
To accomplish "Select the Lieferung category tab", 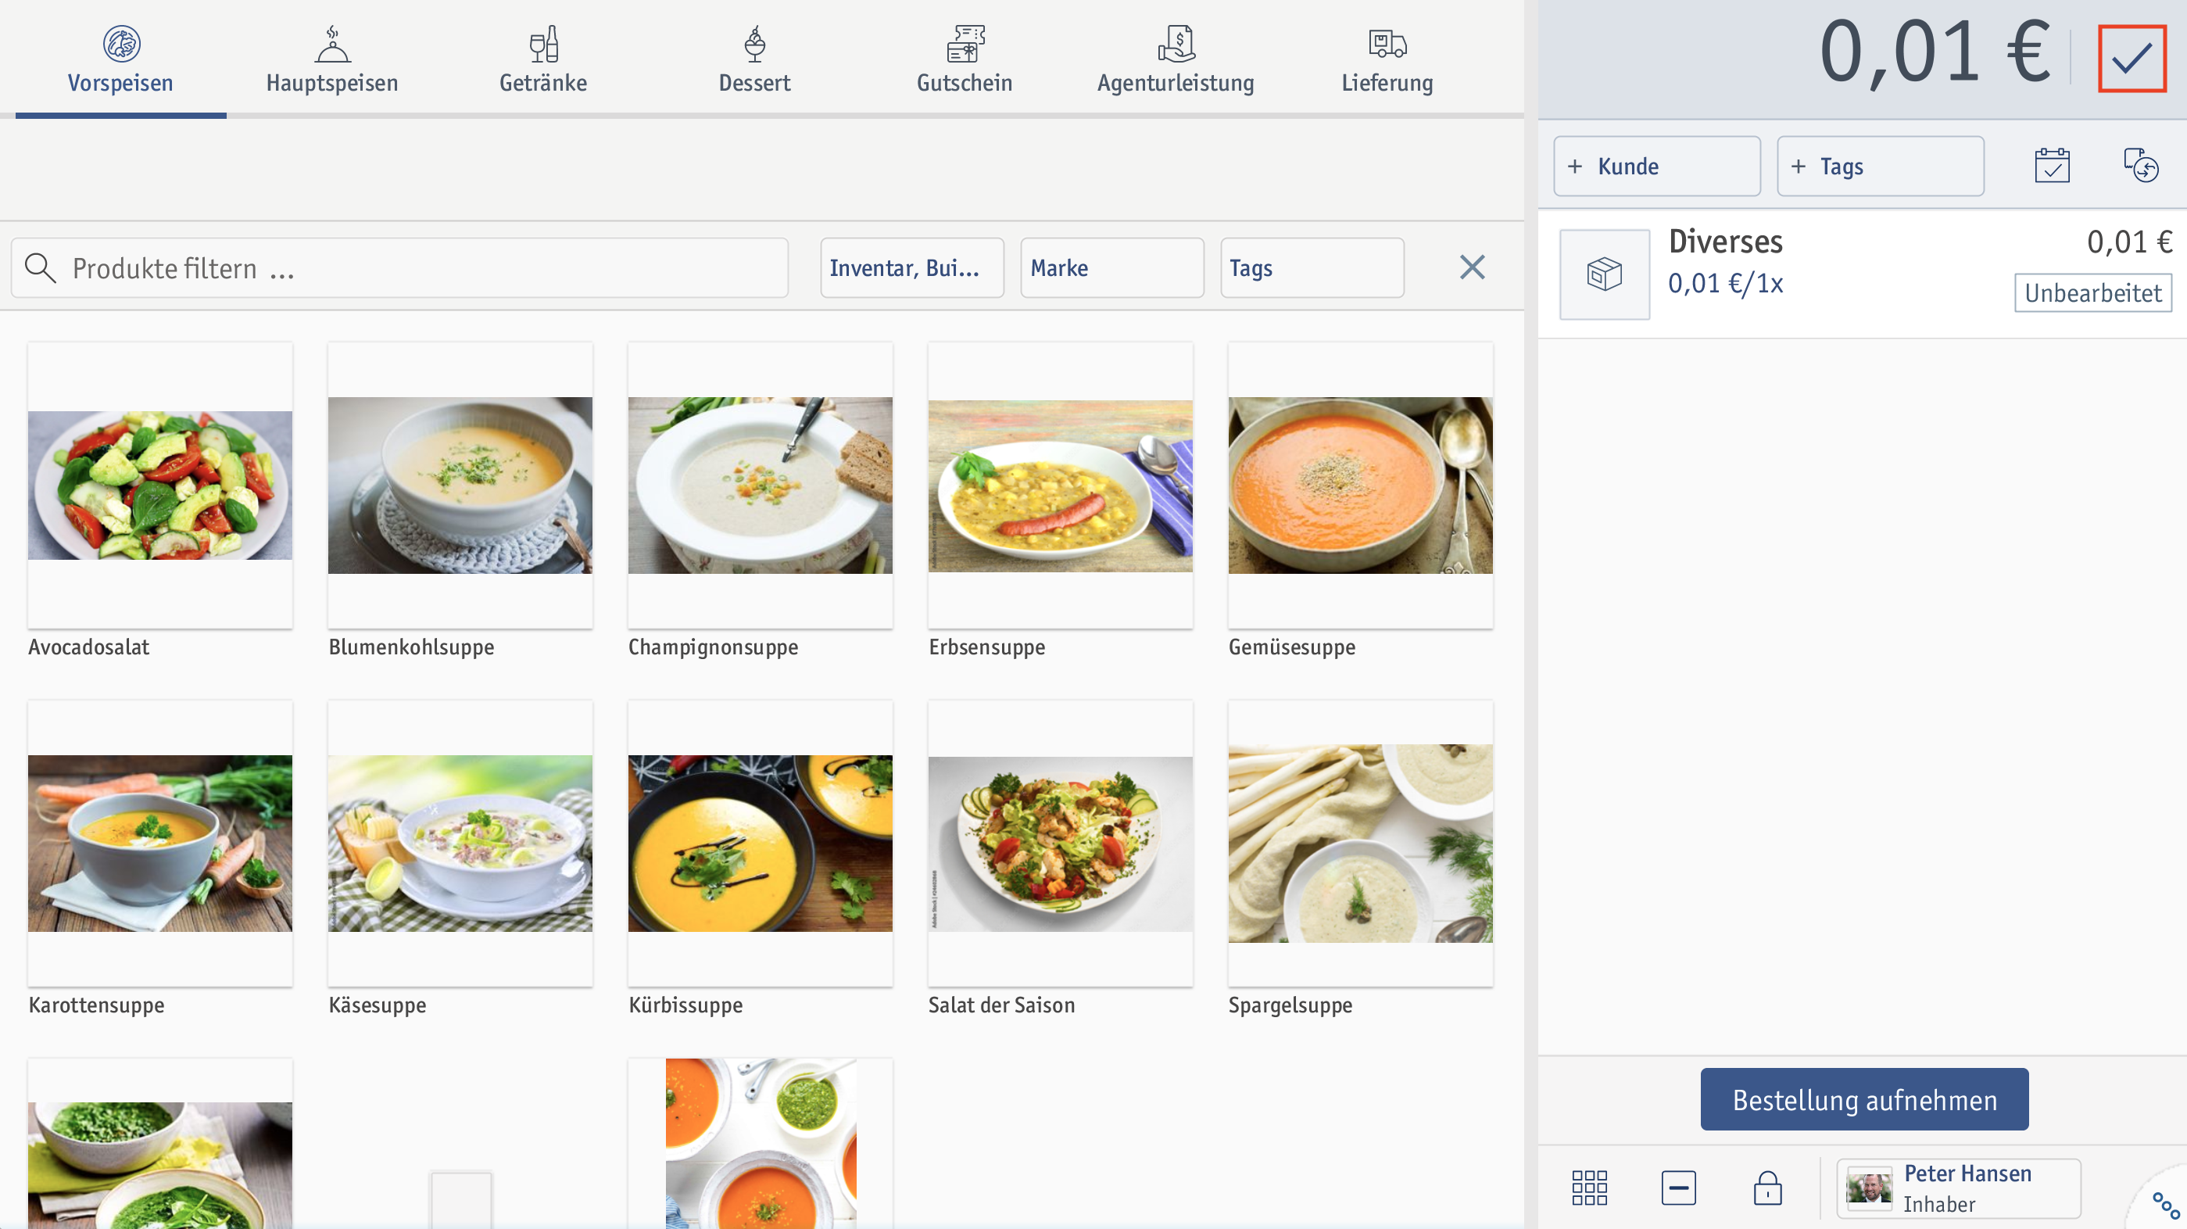I will 1387,59.
